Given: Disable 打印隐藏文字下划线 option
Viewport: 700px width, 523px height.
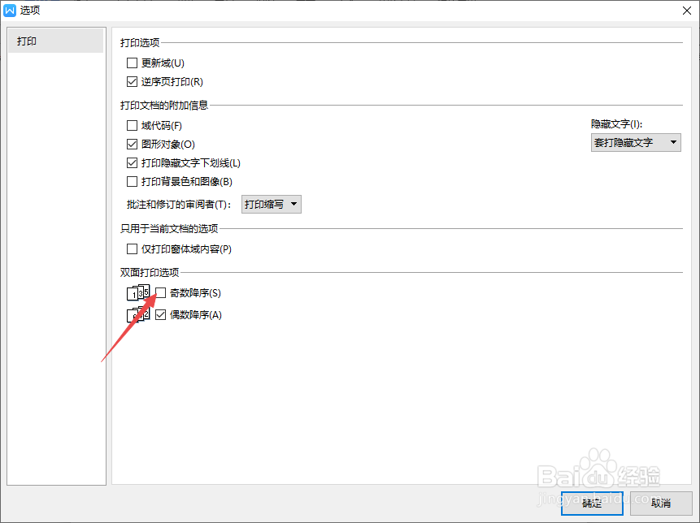Looking at the screenshot, I should click(132, 162).
